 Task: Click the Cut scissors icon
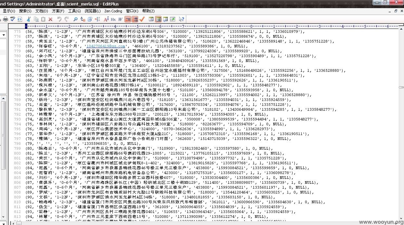pos(29,19)
